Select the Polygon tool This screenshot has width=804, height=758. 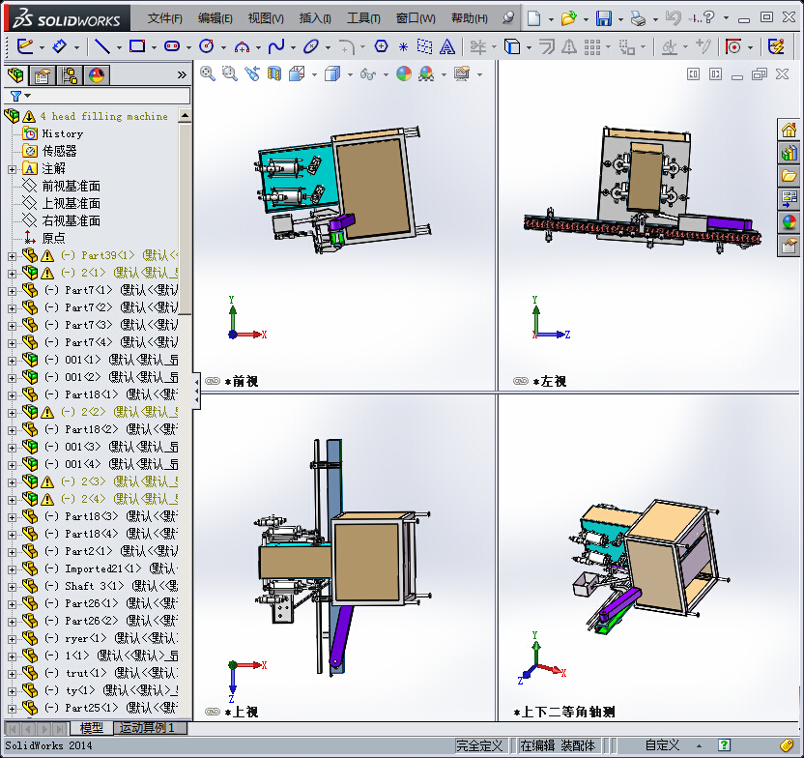(381, 46)
